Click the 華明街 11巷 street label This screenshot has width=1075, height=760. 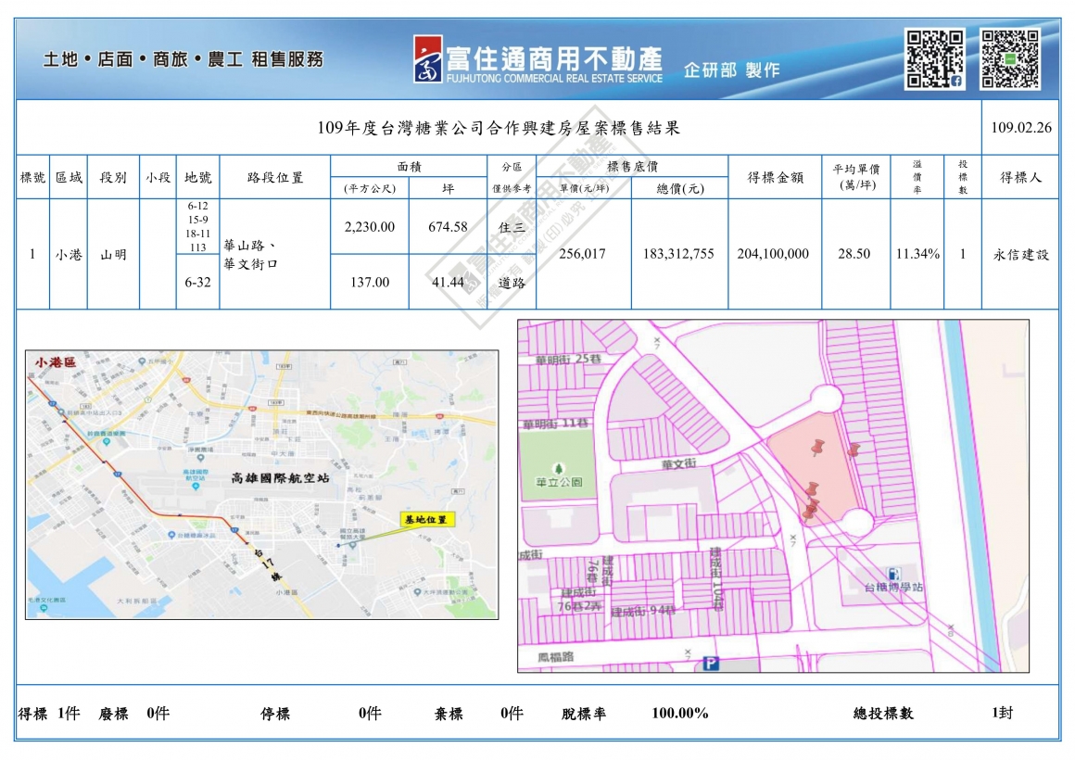tap(555, 424)
